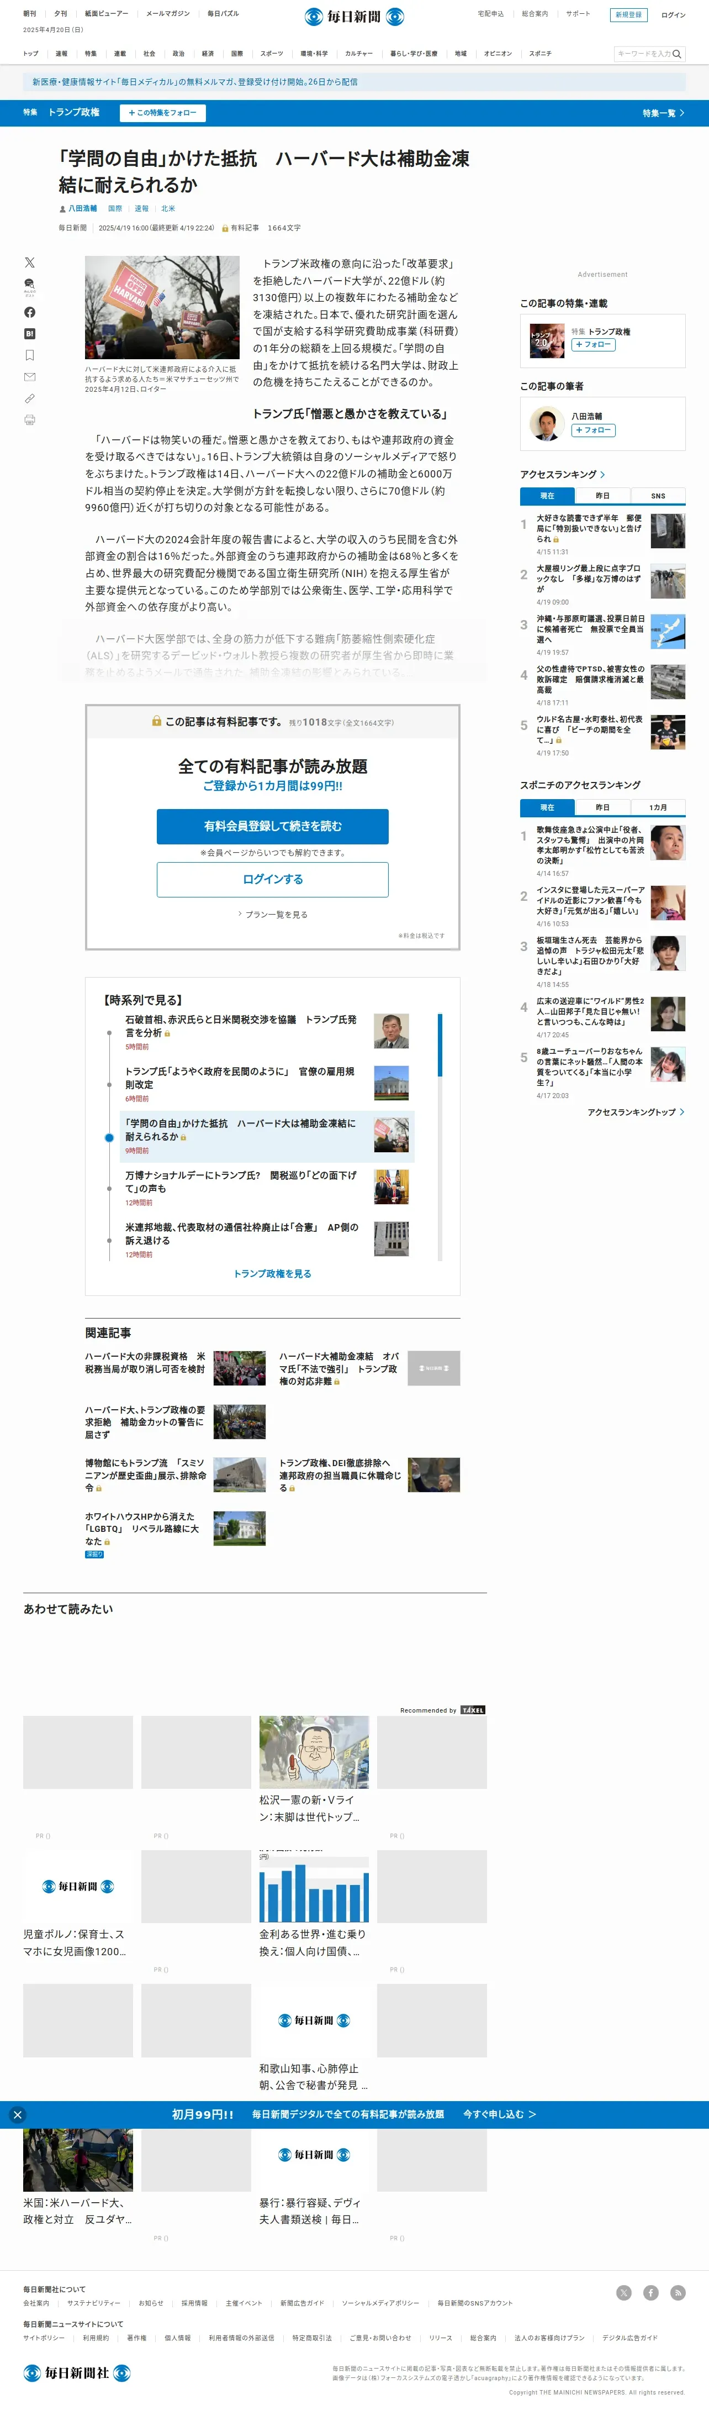Go to アクセスランキングトップ link

pyautogui.click(x=636, y=1112)
